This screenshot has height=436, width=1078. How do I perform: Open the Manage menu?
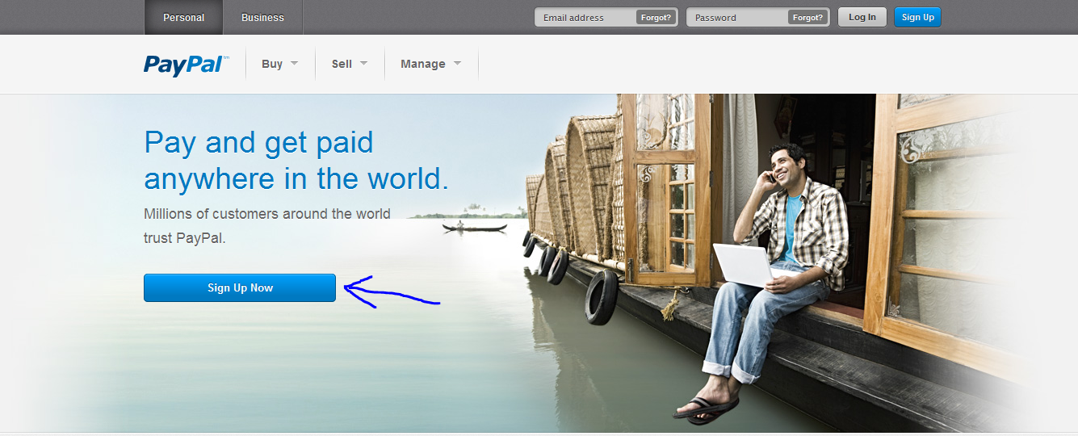(x=422, y=64)
